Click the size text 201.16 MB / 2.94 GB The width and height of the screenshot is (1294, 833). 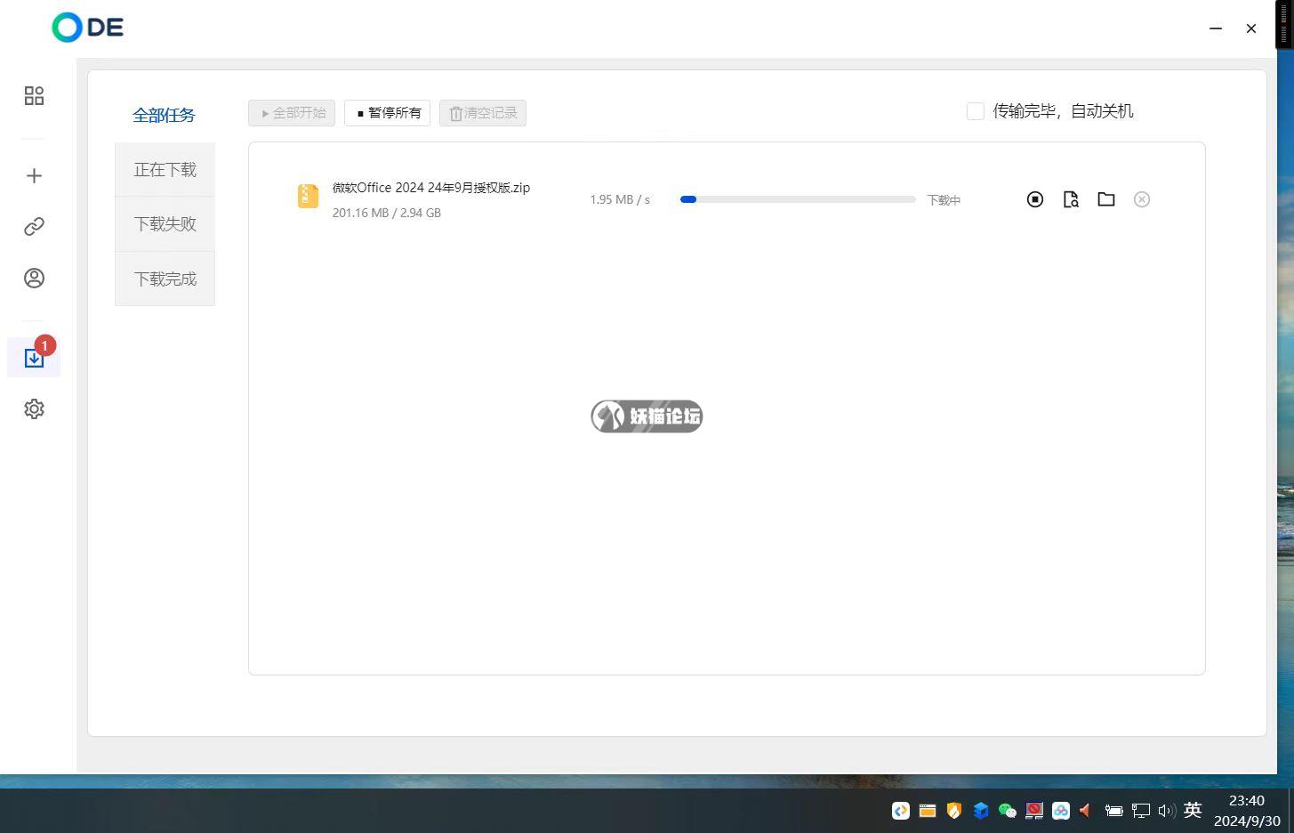click(x=387, y=213)
